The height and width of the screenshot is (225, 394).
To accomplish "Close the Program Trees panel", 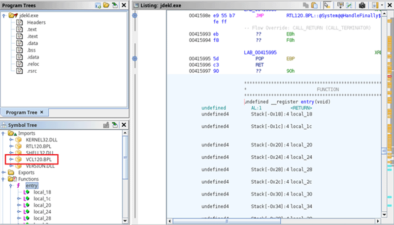I will 124,5.
